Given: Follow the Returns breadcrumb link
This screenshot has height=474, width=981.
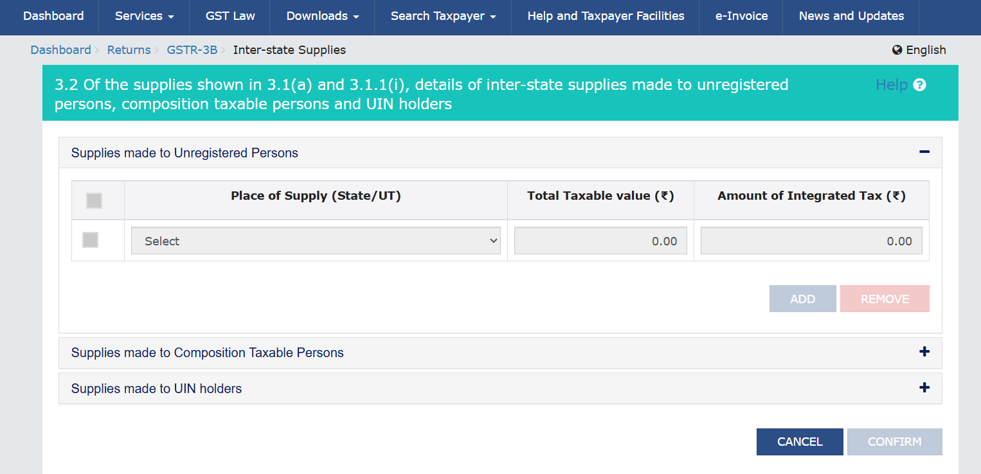Looking at the screenshot, I should pyautogui.click(x=129, y=50).
